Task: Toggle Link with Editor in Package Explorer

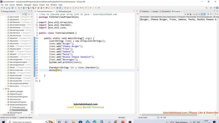Action: (x=26, y=14)
